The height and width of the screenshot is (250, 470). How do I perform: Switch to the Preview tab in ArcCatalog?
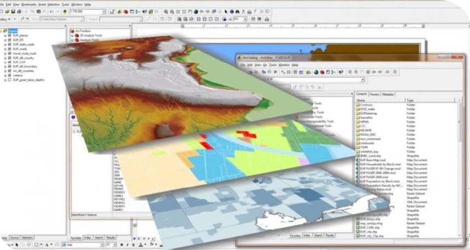pos(374,94)
